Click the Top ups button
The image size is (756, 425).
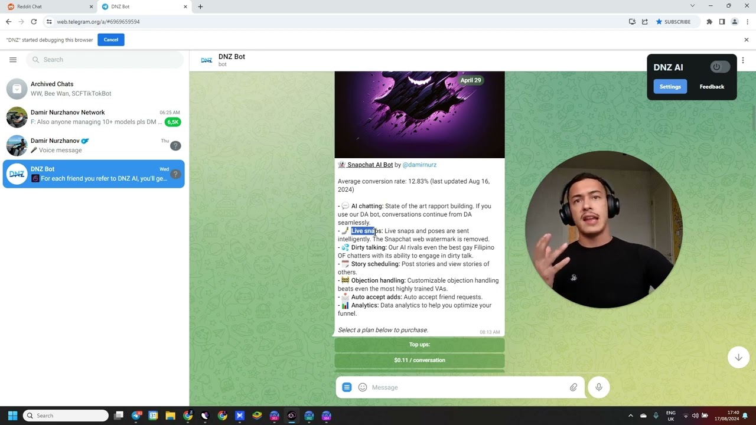pos(420,345)
